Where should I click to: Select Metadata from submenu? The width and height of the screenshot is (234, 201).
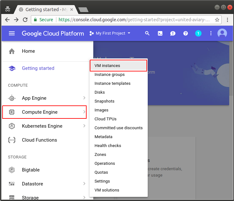click(118, 137)
